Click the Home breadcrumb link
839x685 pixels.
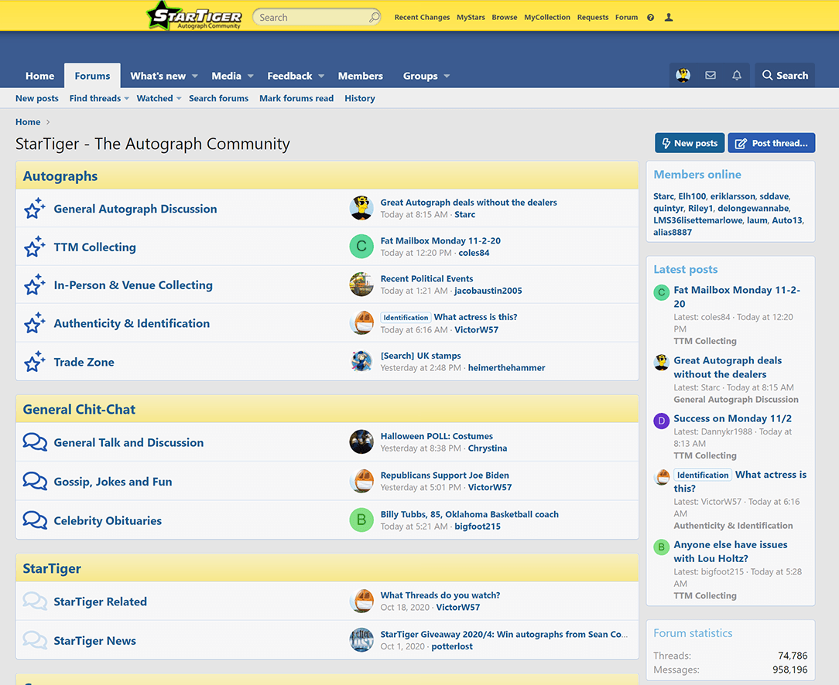point(28,122)
